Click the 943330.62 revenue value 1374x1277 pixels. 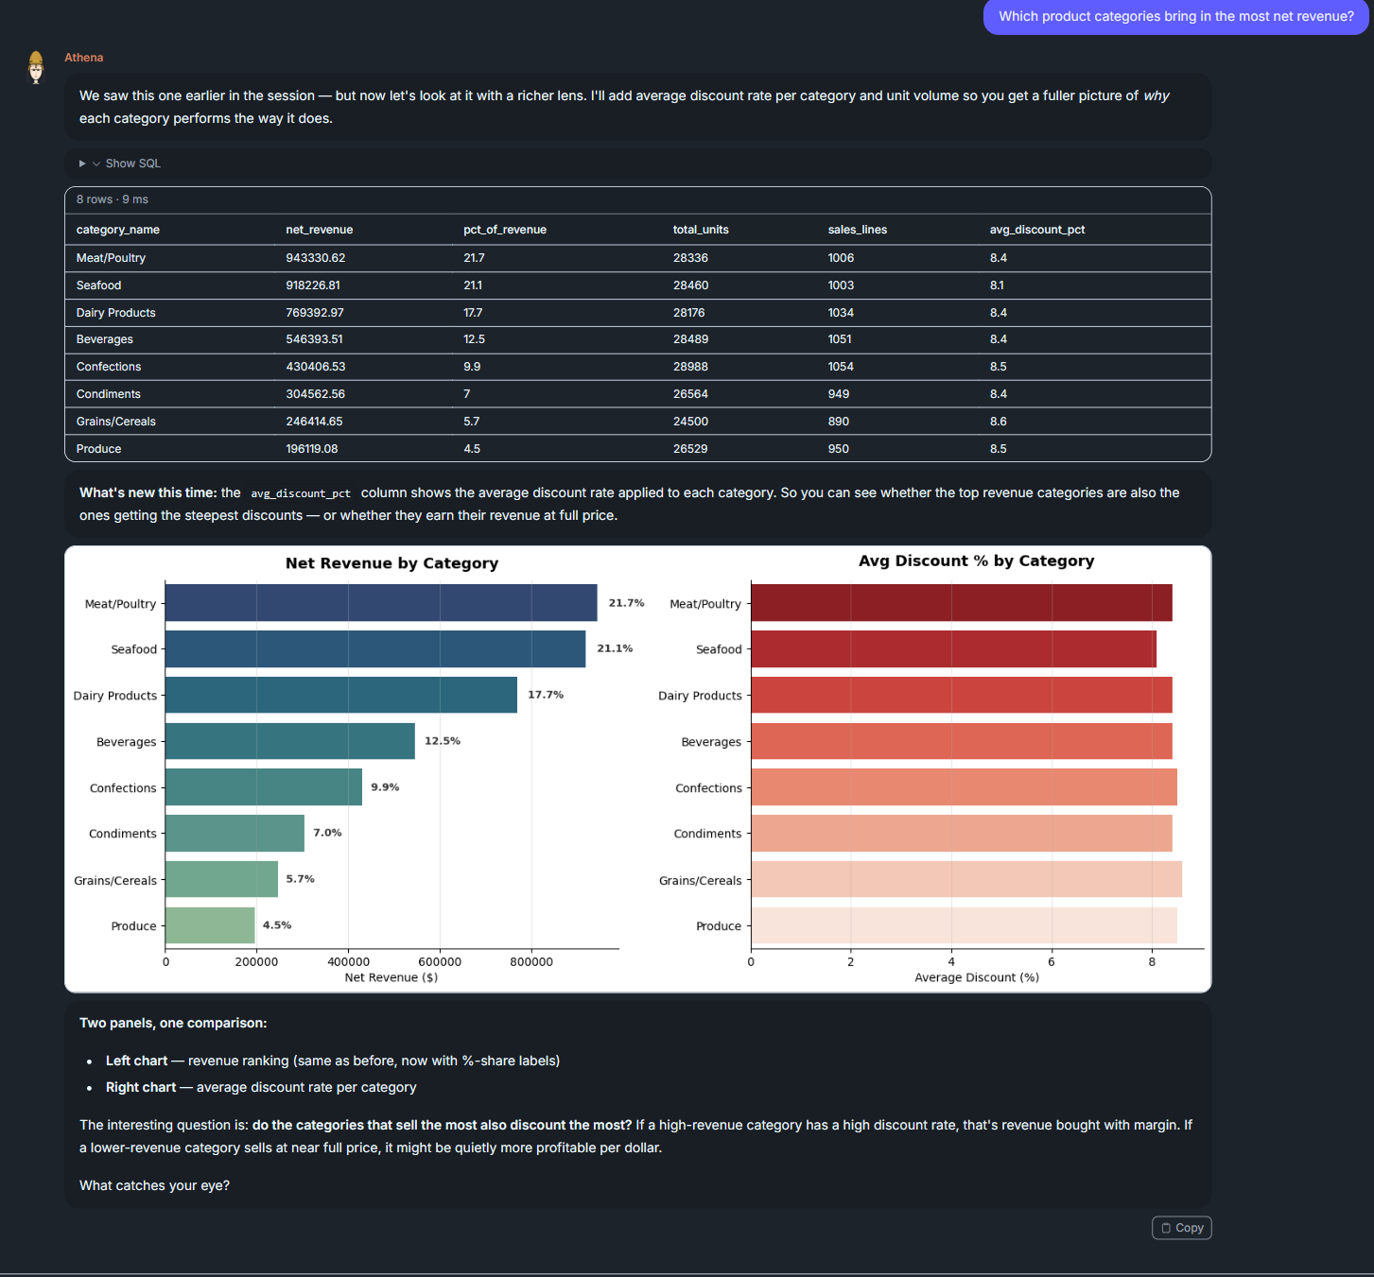coord(316,258)
